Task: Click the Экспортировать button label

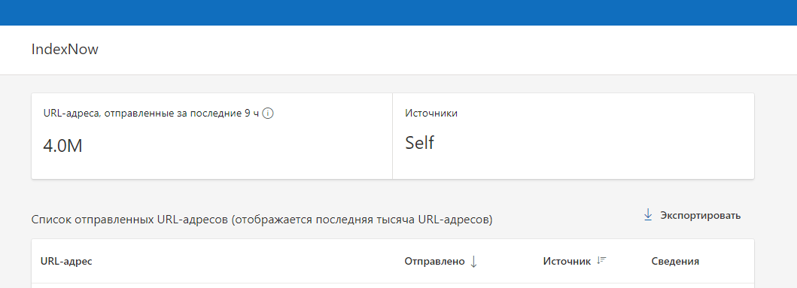Action: coord(701,215)
